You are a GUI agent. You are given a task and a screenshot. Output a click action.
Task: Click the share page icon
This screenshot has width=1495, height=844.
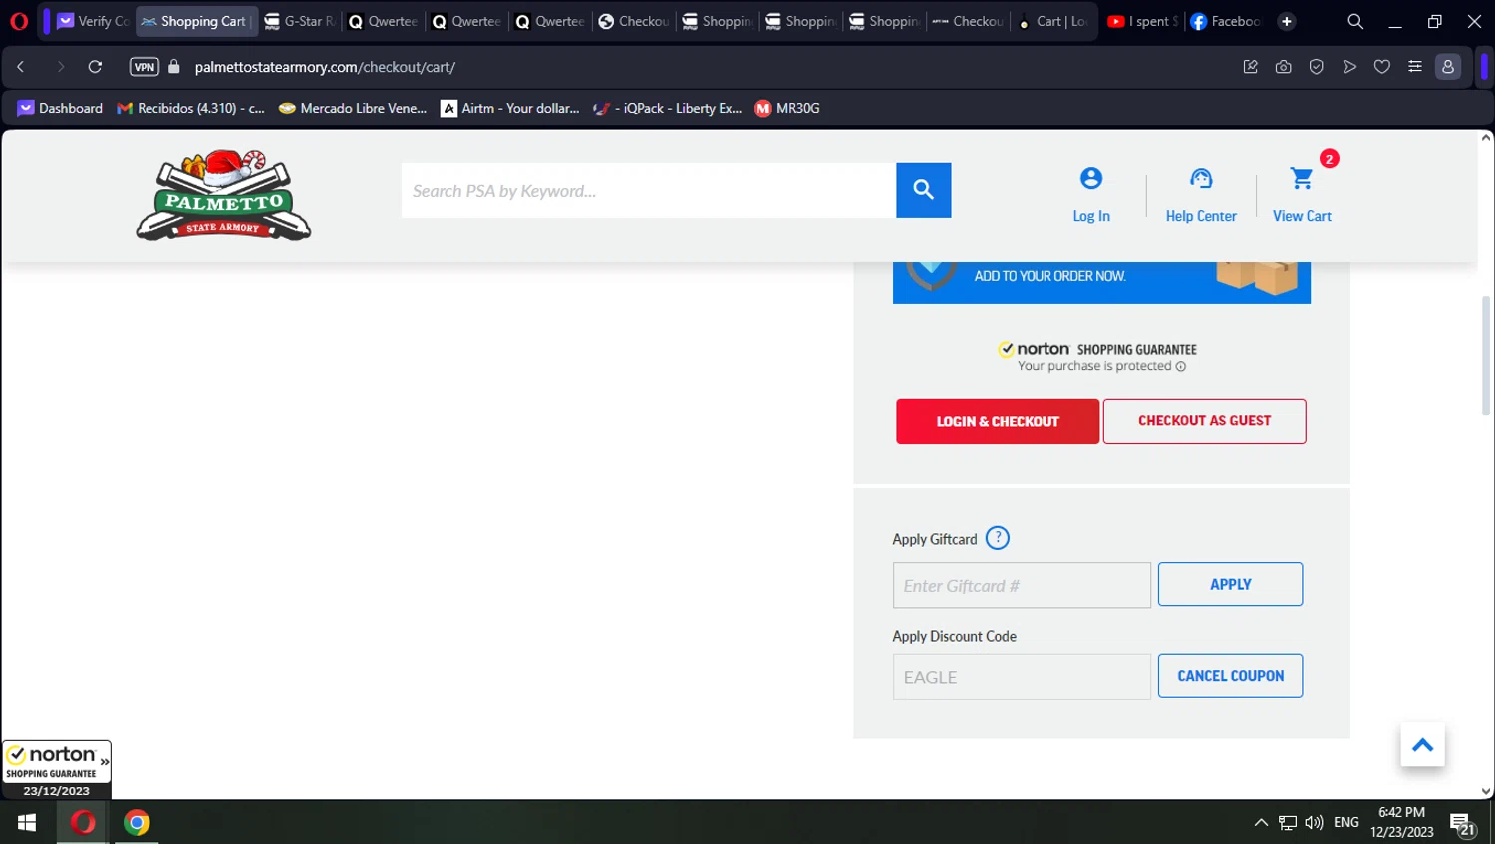(x=1250, y=67)
